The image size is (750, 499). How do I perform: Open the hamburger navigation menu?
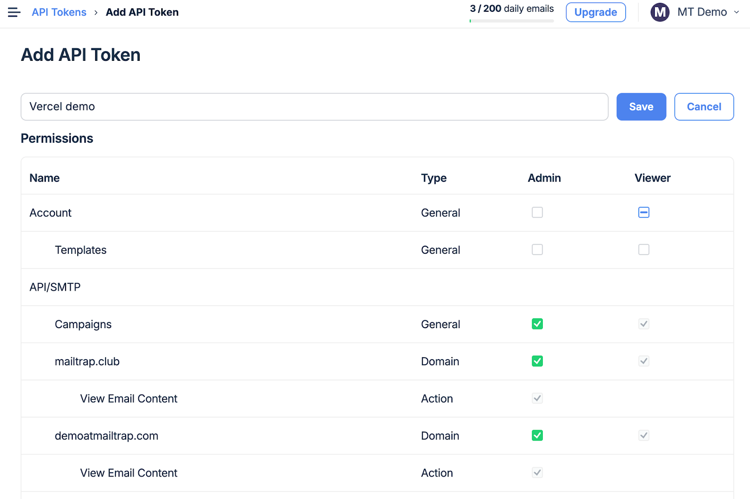(14, 13)
